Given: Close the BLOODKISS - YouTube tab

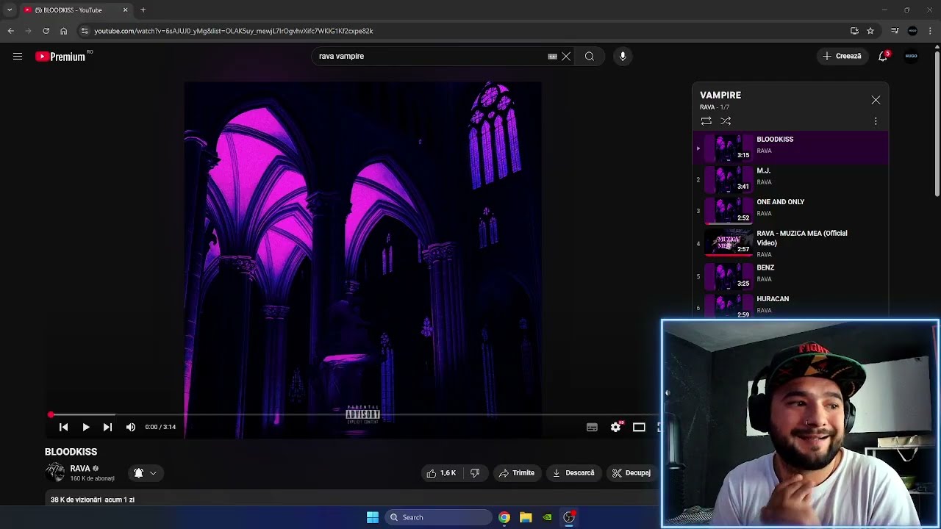Looking at the screenshot, I should tap(125, 10).
